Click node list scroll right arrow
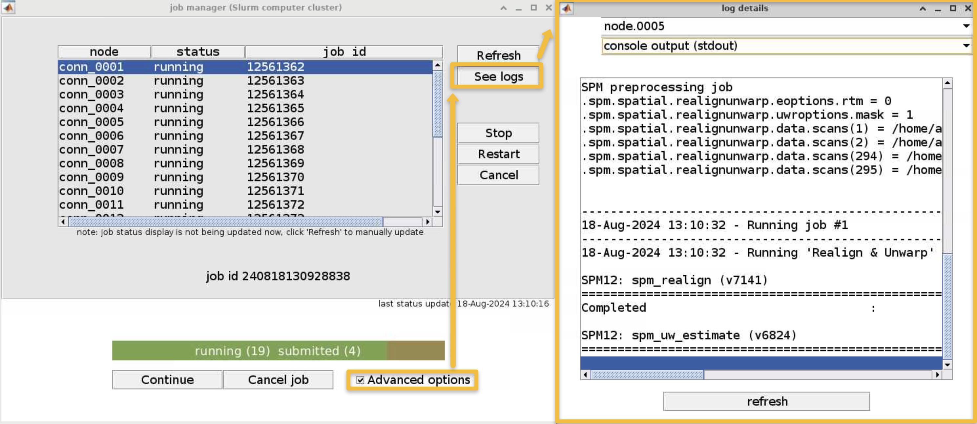Image resolution: width=977 pixels, height=424 pixels. point(428,222)
